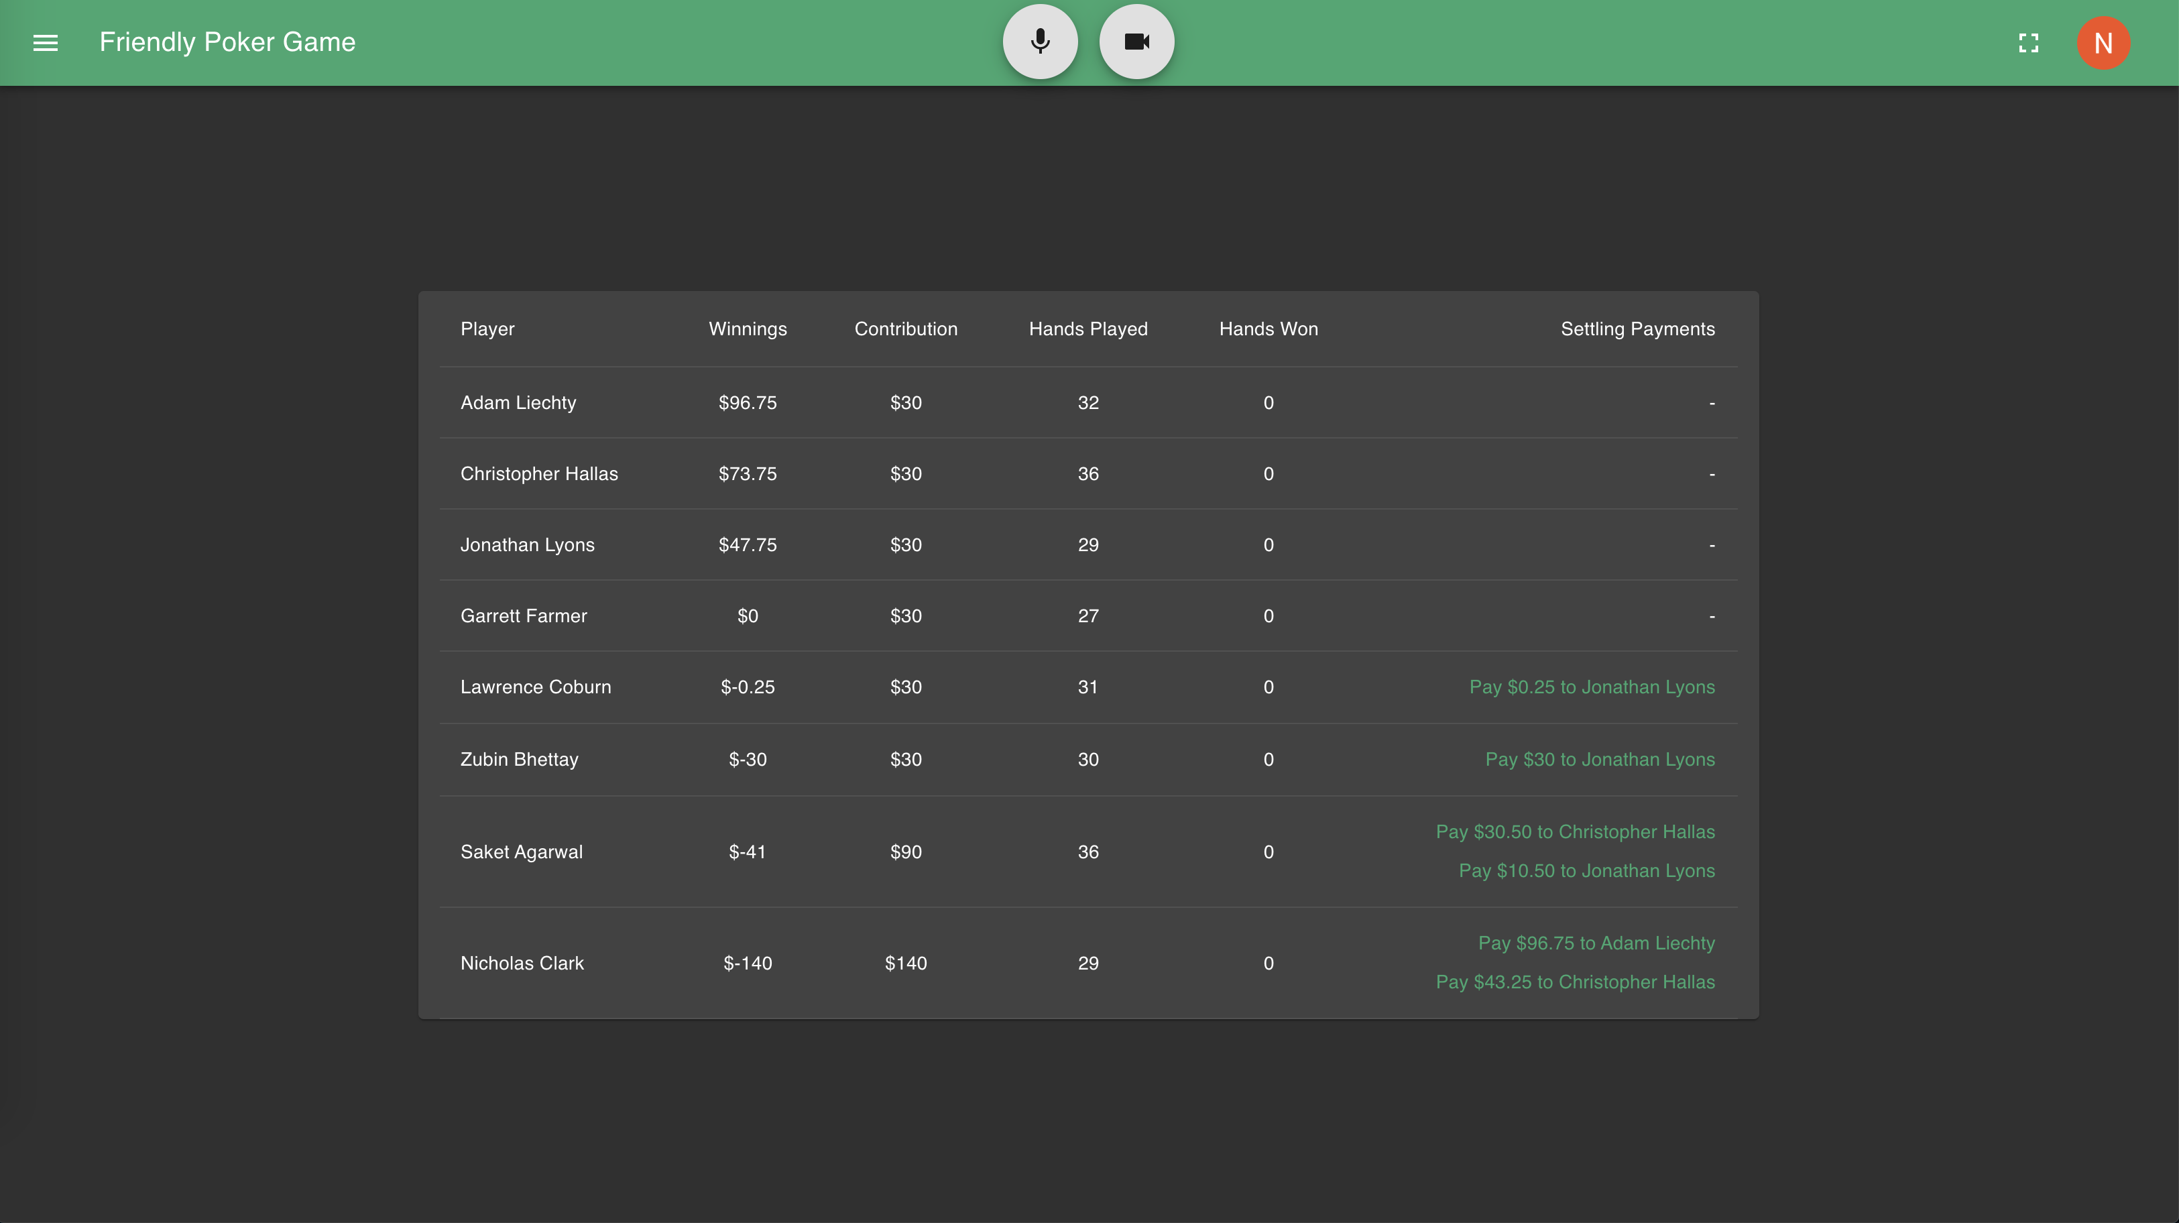2179x1223 pixels.
Task: Click Pay $30.50 to Christopher Hallas
Action: (1574, 831)
